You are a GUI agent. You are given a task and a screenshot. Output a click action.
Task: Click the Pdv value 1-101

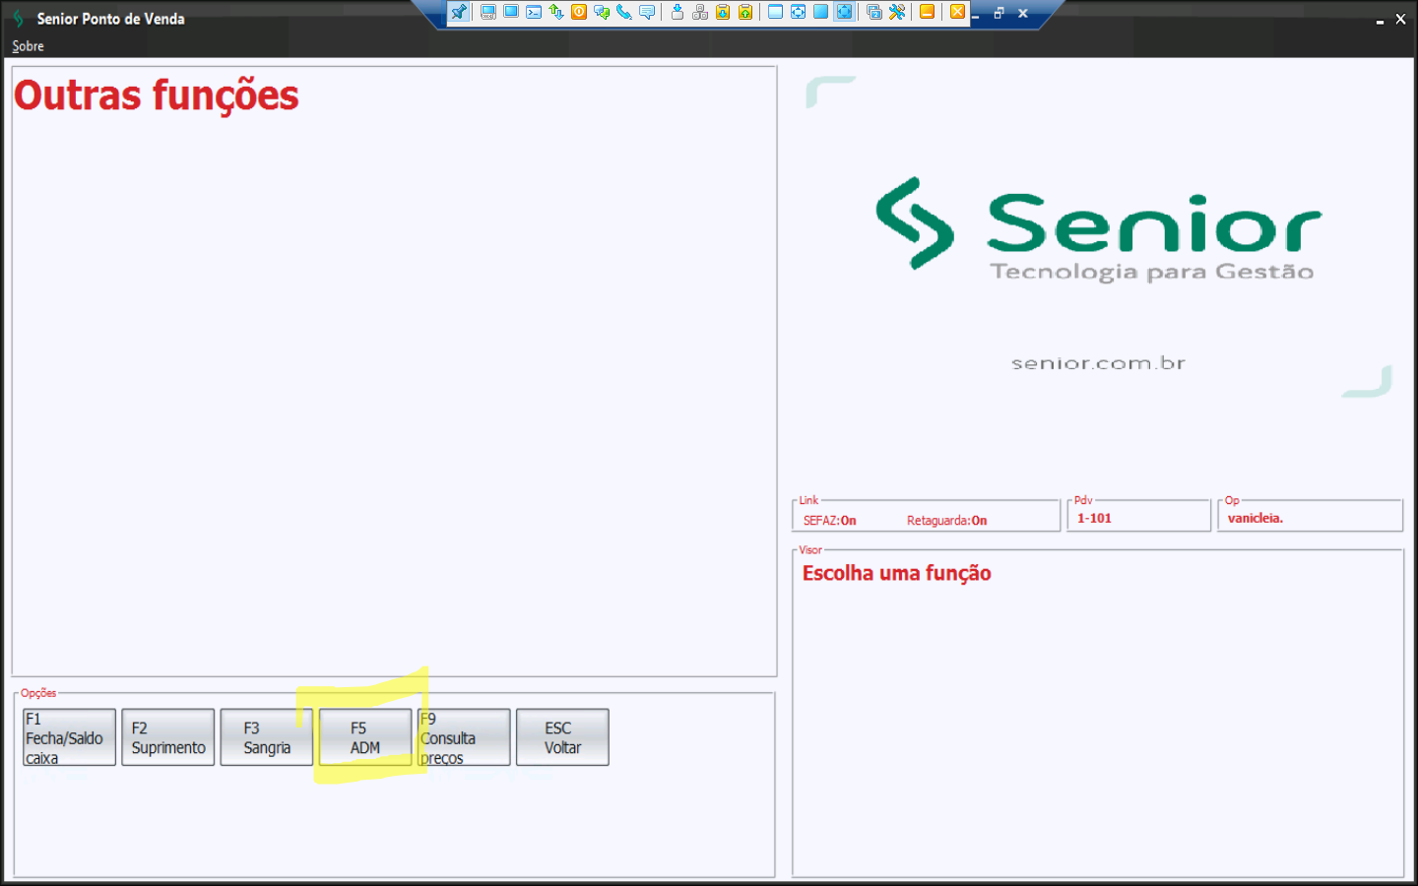(x=1094, y=518)
